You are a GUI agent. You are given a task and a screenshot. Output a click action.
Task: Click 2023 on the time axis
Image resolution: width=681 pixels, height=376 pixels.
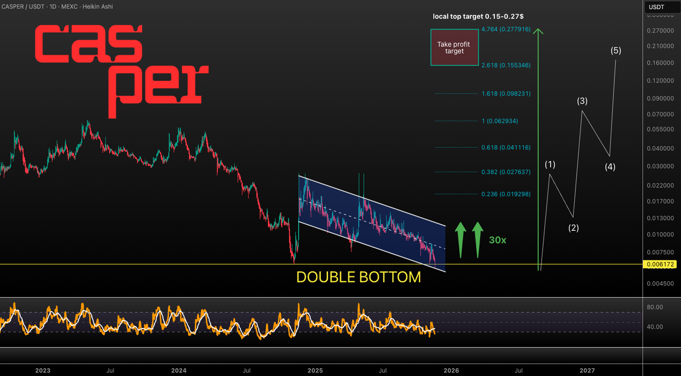click(x=43, y=370)
